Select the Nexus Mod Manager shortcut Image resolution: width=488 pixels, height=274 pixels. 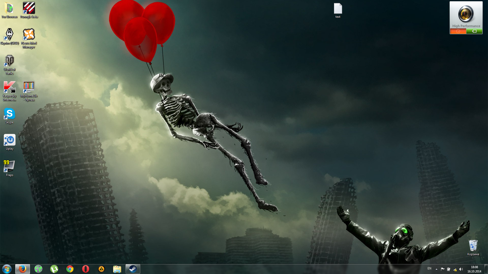pyautogui.click(x=29, y=38)
